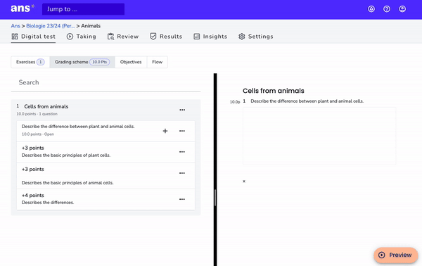Click the ans logo in header

click(23, 8)
